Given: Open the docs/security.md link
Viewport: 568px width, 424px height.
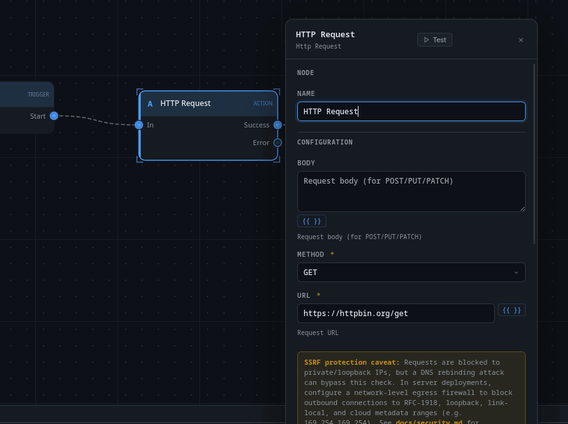Looking at the screenshot, I should pyautogui.click(x=429, y=421).
